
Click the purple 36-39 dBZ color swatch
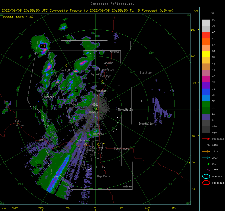pyautogui.click(x=206, y=85)
